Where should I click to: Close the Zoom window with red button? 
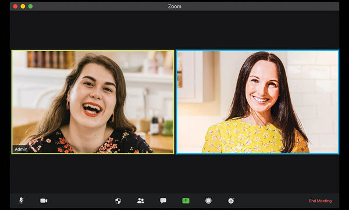pos(15,6)
